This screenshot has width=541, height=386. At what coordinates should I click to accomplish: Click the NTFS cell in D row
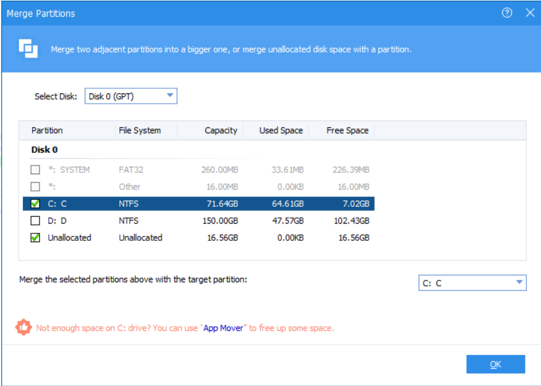129,220
